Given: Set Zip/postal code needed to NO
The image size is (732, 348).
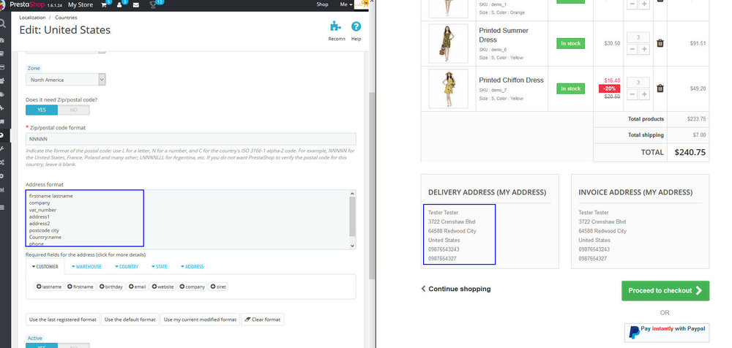Looking at the screenshot, I should pyautogui.click(x=74, y=110).
